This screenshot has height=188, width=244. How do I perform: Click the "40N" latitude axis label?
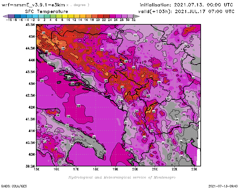point(32,155)
